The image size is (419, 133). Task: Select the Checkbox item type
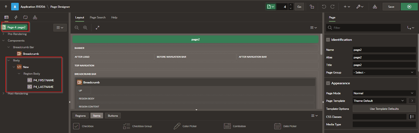pos(83,126)
